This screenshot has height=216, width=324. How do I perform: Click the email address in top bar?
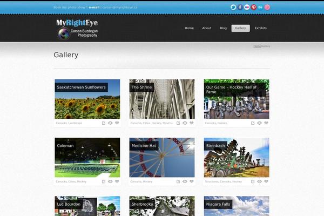pos(120,7)
